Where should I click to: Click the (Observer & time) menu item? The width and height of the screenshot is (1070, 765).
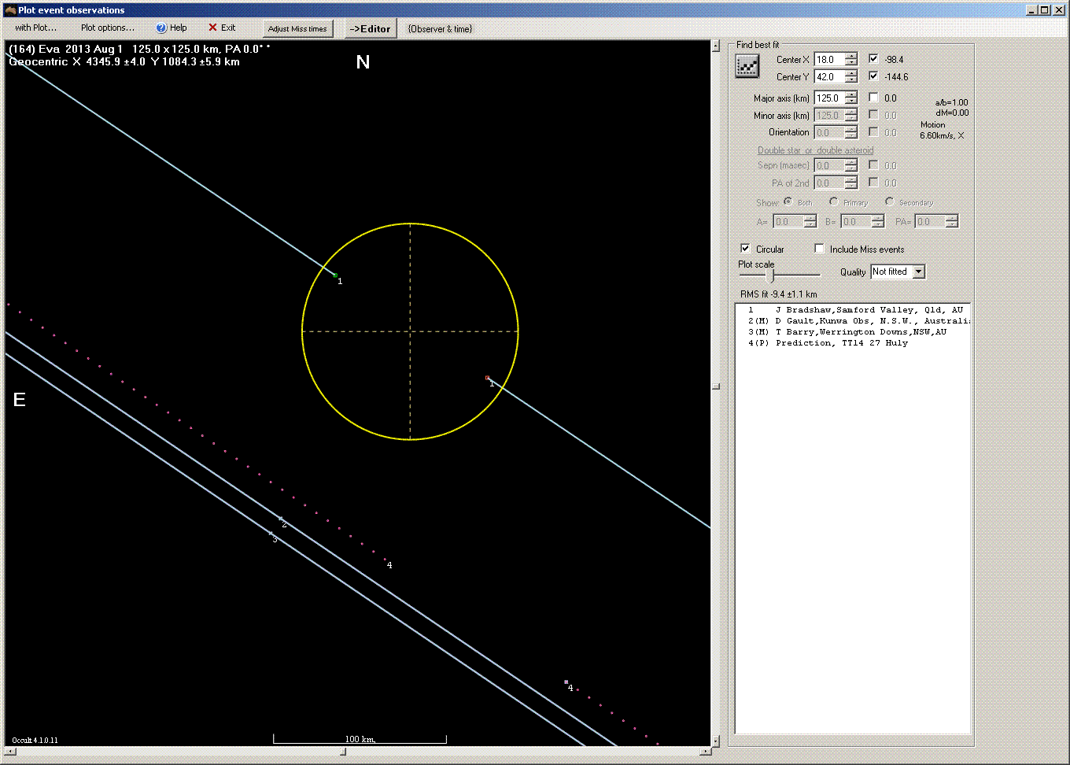pos(440,28)
